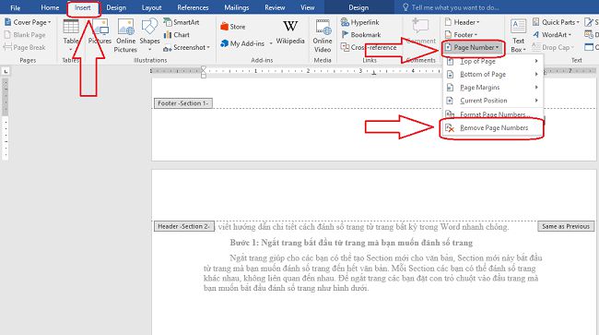Click the vertical ruler on left side
The image size is (599, 335).
pos(6,118)
